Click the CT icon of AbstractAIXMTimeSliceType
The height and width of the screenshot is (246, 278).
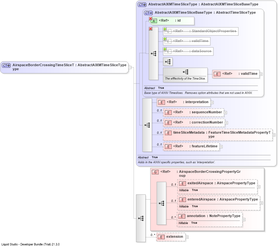(142, 5)
